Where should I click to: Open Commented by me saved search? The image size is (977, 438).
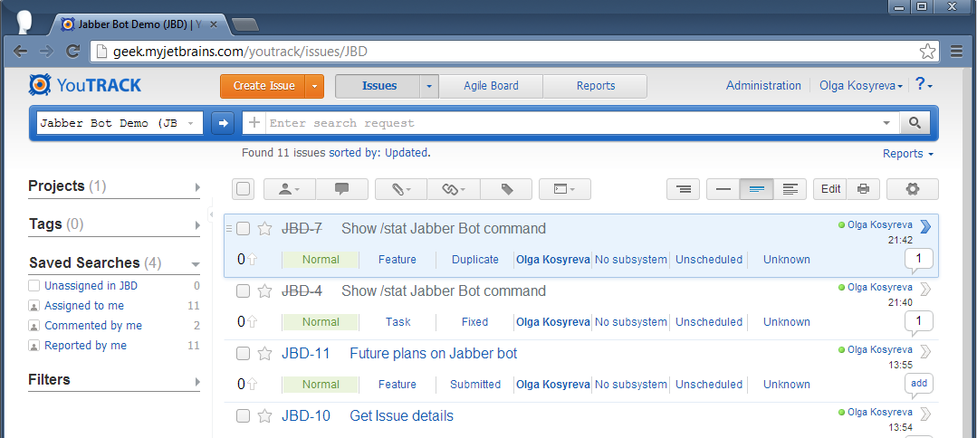(93, 326)
